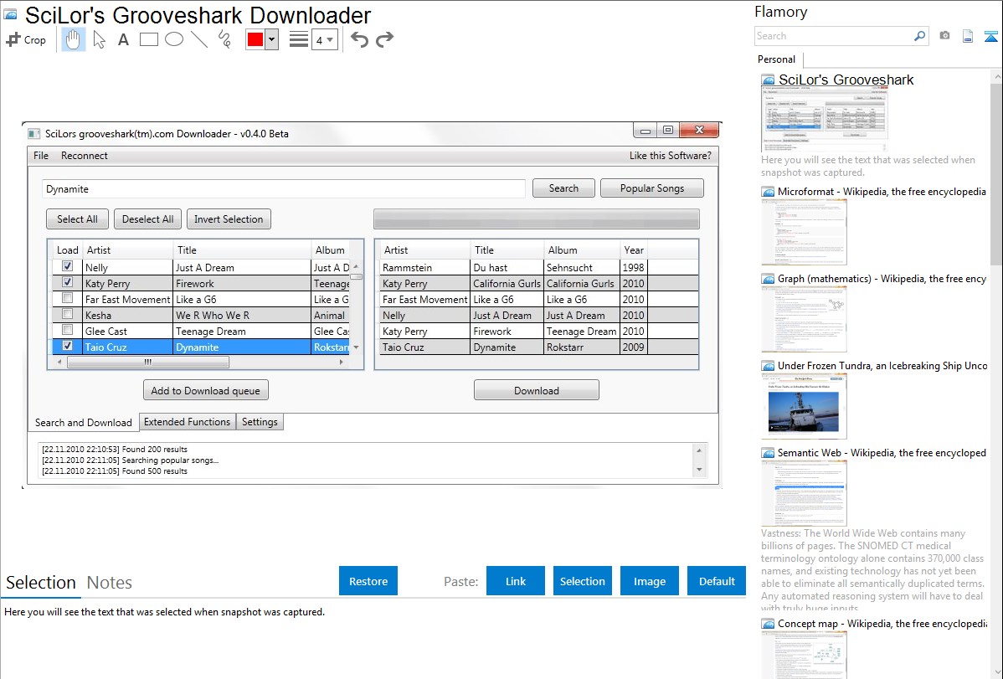Click the Restore button
The image size is (1003, 679).
coord(368,581)
